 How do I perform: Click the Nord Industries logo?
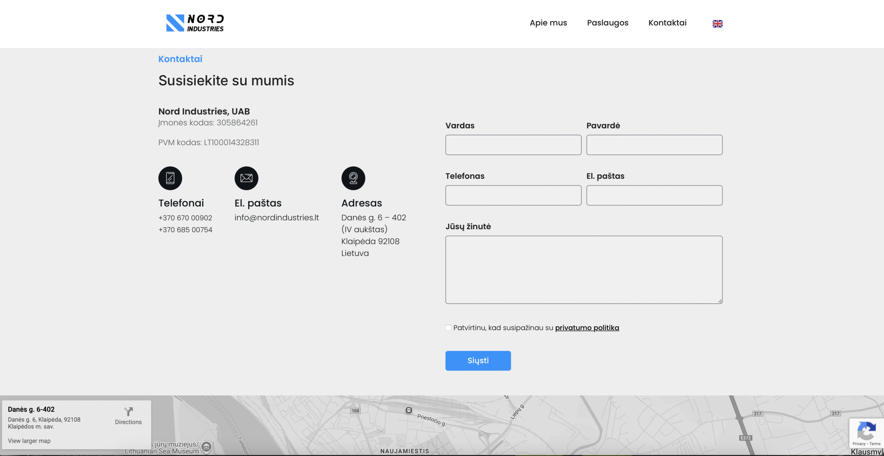coord(195,23)
